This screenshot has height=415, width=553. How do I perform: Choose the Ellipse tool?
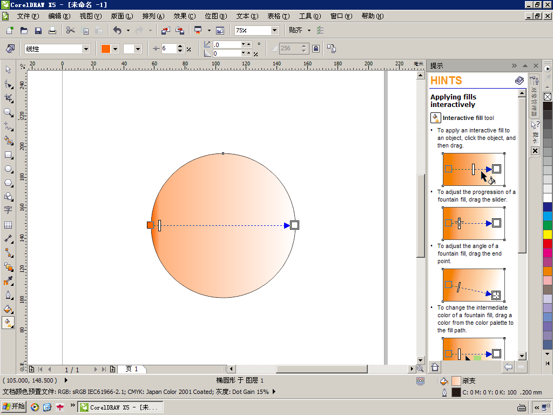pos(8,169)
